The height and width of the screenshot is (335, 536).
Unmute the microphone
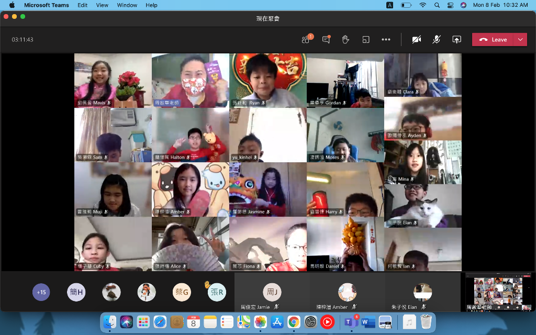coord(437,40)
